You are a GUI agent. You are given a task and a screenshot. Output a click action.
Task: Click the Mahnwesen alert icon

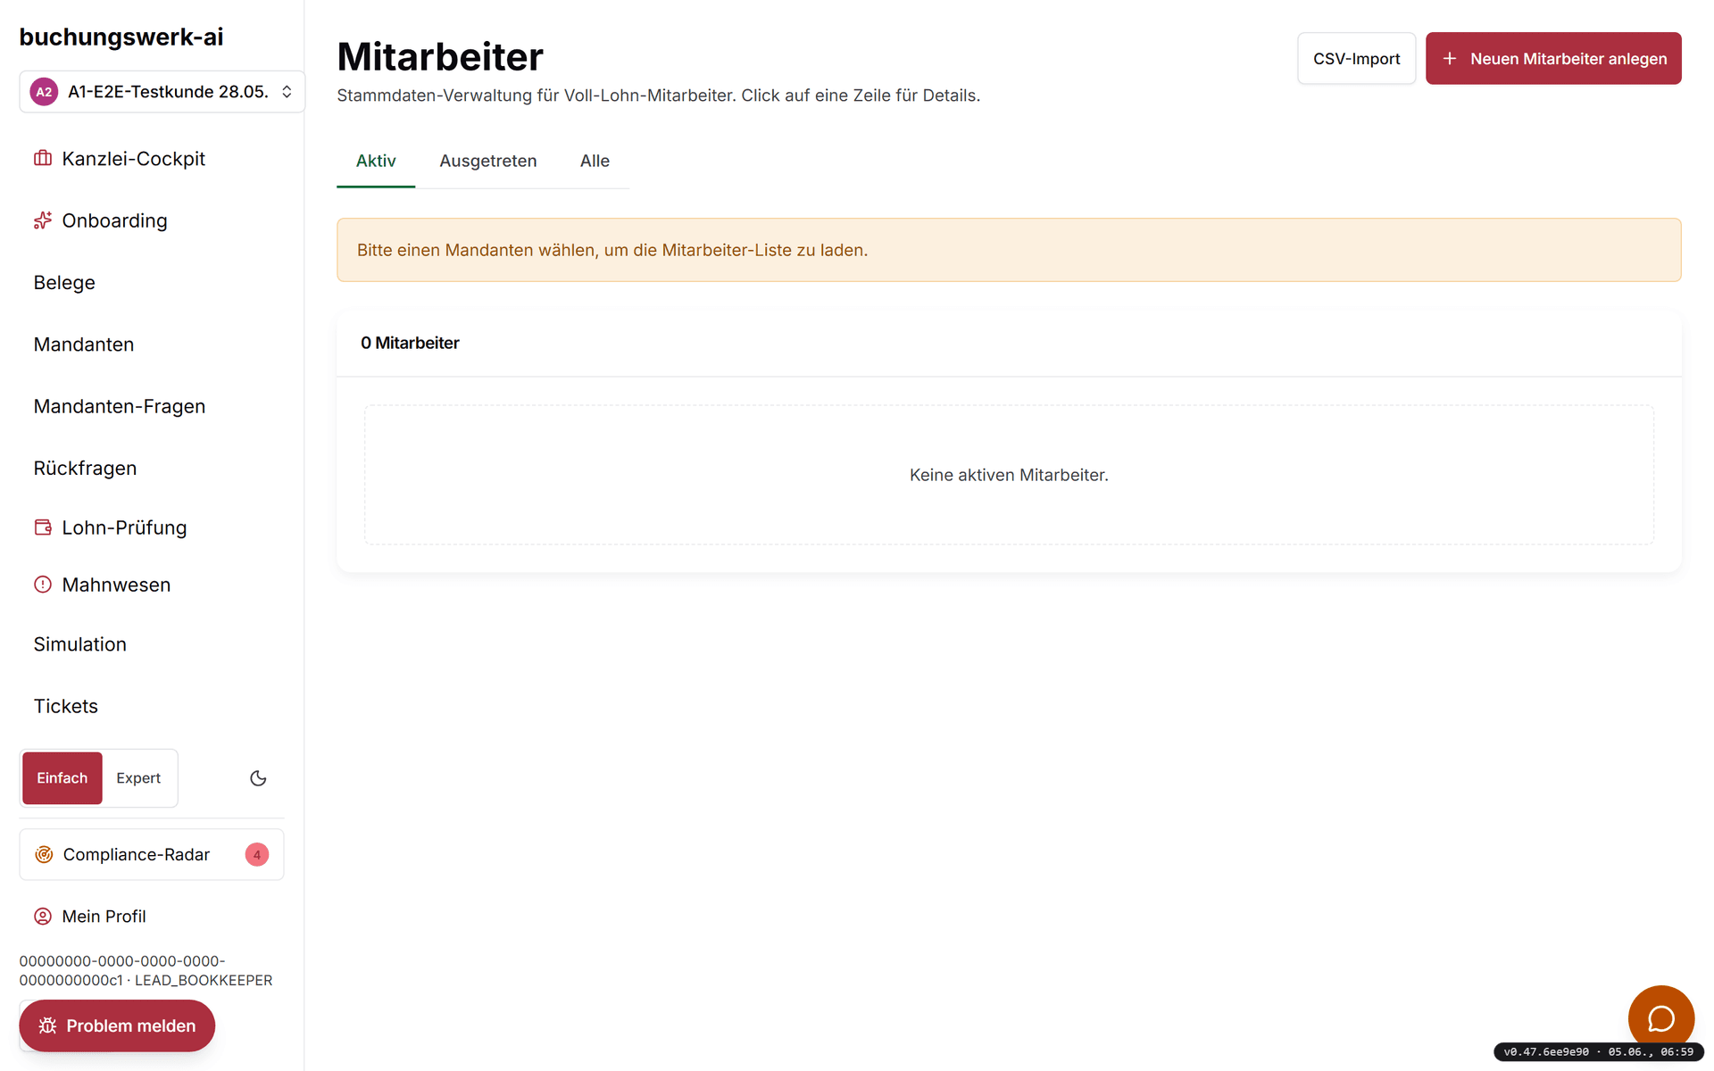point(43,585)
